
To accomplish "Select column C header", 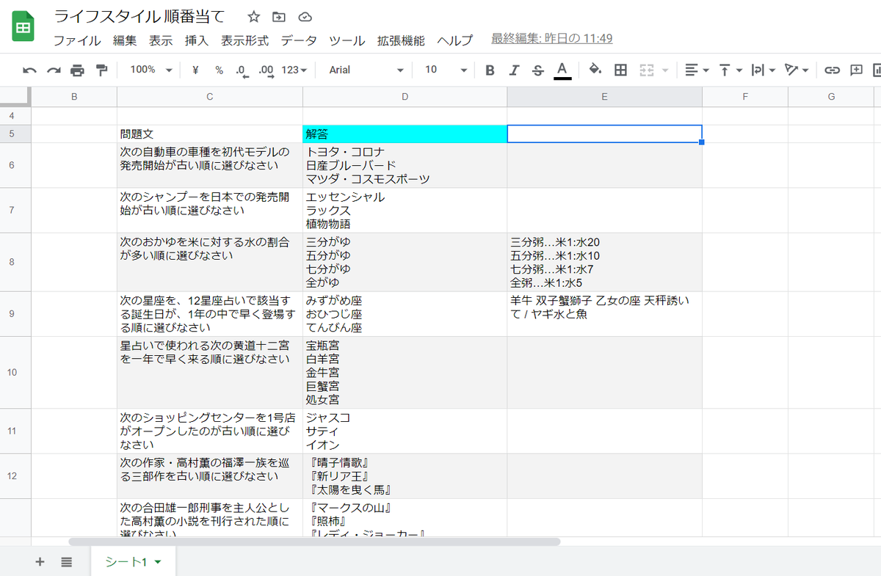I will tap(210, 97).
